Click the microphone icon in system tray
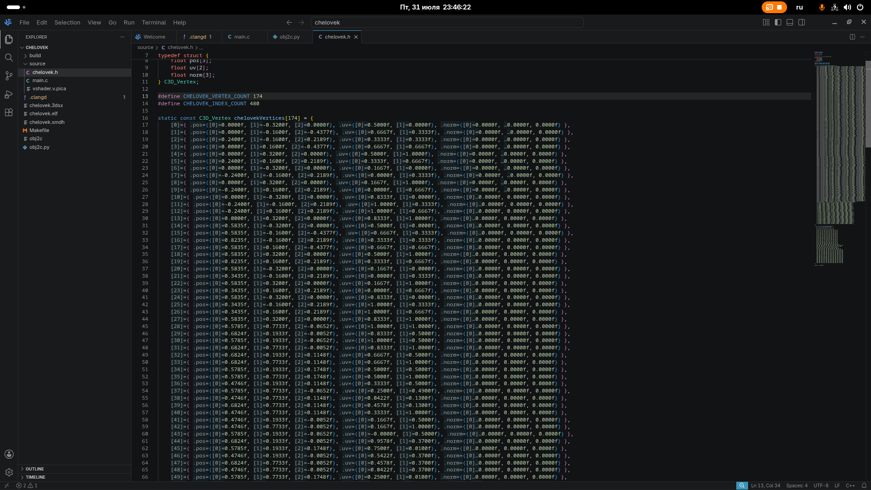871x490 pixels. click(822, 7)
